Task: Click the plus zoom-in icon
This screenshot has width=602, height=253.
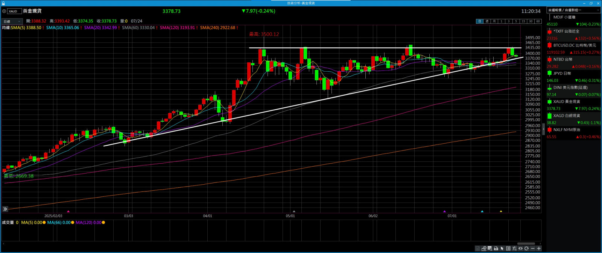Action: point(539,248)
